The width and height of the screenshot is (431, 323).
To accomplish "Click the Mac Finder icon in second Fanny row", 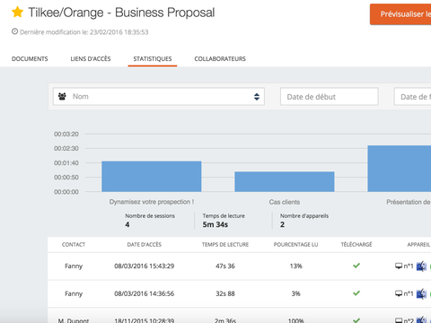I will coord(421,293).
